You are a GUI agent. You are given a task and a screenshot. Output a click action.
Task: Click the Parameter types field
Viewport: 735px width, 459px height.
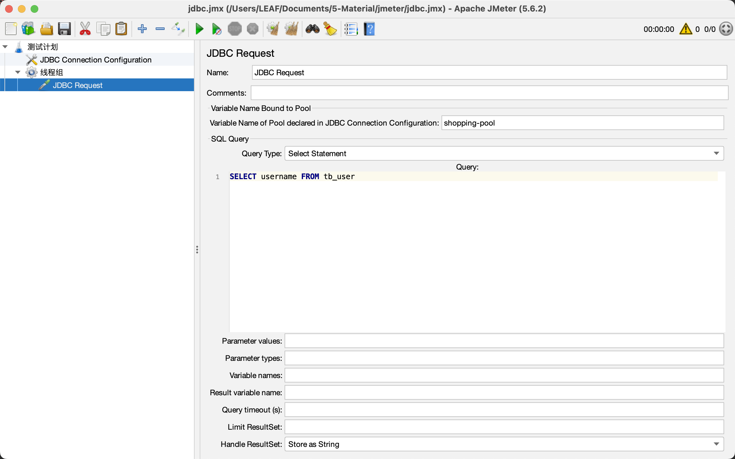coord(504,358)
